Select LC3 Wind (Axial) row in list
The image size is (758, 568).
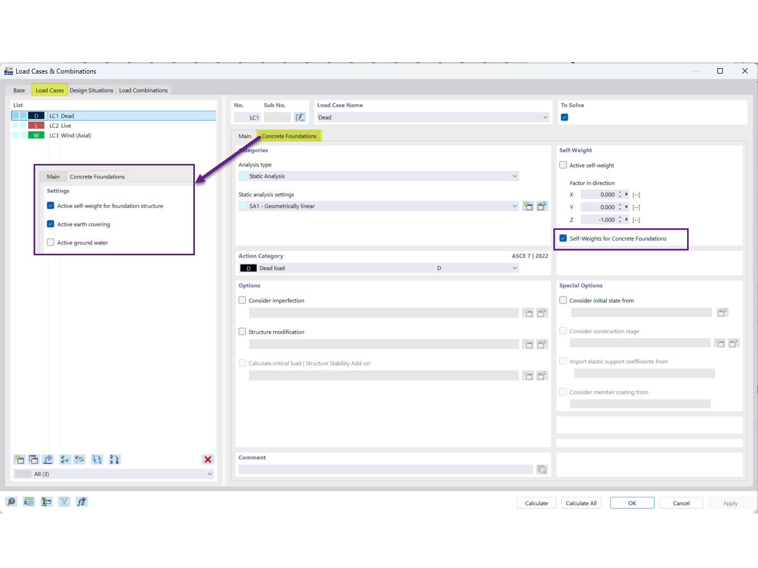coord(114,135)
